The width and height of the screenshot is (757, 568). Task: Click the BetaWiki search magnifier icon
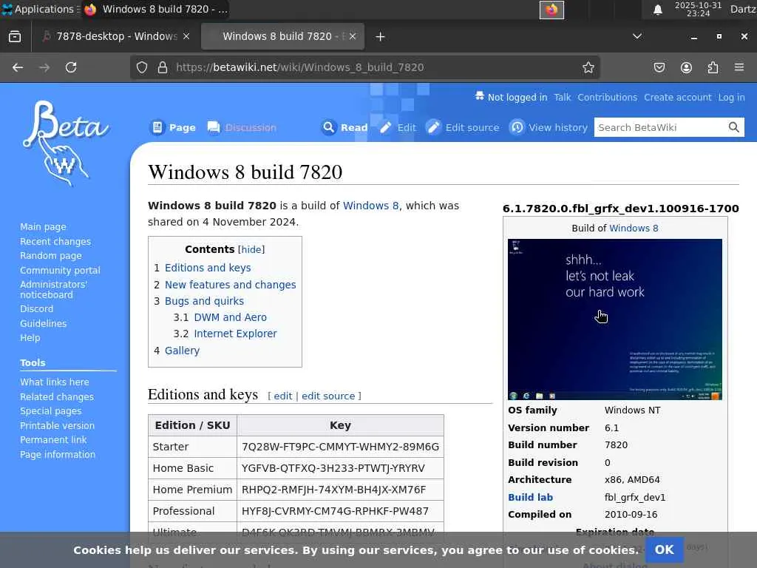[x=734, y=127]
